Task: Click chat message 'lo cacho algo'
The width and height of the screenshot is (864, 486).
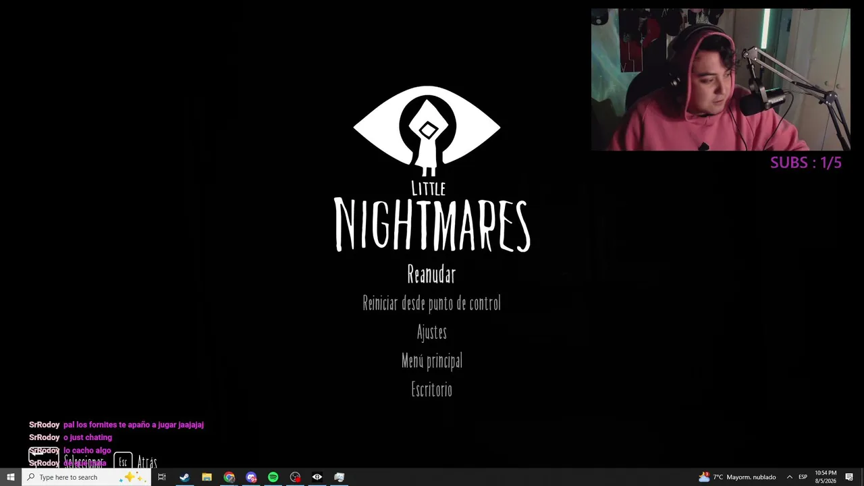Action: [x=87, y=450]
